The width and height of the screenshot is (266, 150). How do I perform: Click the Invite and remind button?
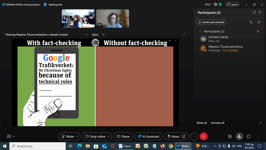(x=211, y=22)
